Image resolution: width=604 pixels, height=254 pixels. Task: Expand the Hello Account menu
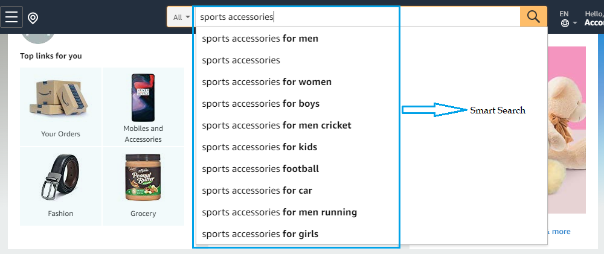(594, 18)
